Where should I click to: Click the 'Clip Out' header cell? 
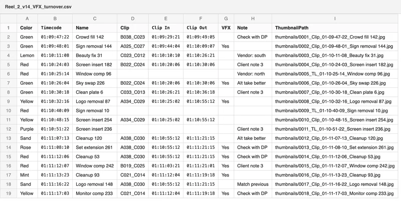coord(200,28)
